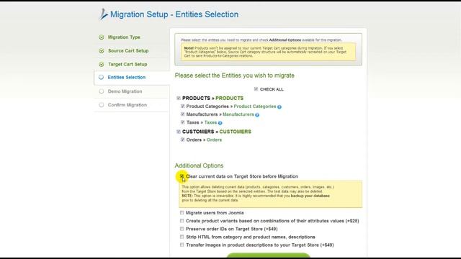Click the Additional Options heading
Screen dimensions: 461x259
pos(199,165)
